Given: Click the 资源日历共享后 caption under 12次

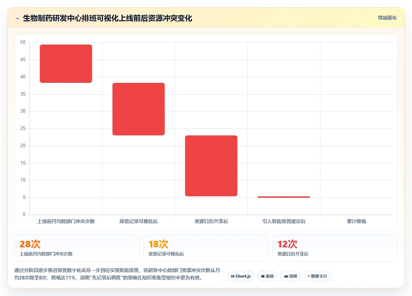Looking at the screenshot, I should pos(293,254).
